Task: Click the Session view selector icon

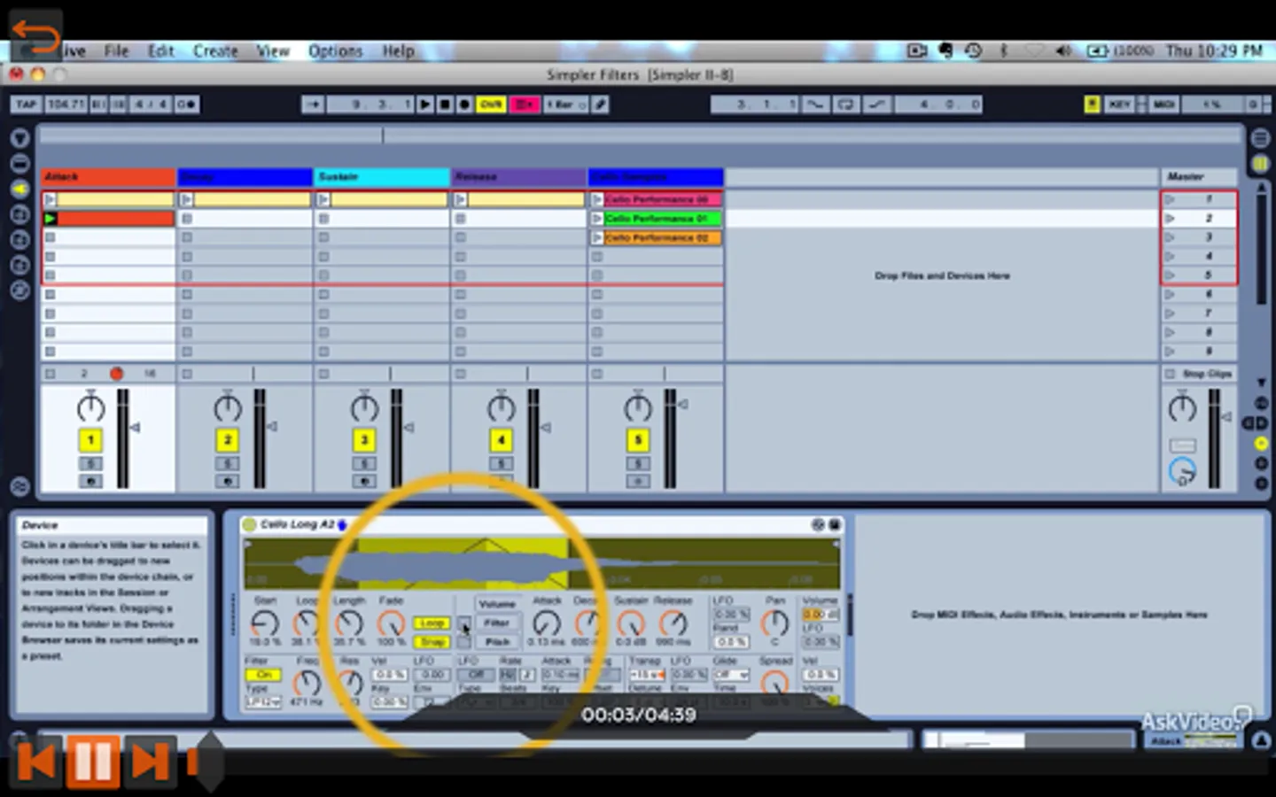Action: (x=1260, y=164)
